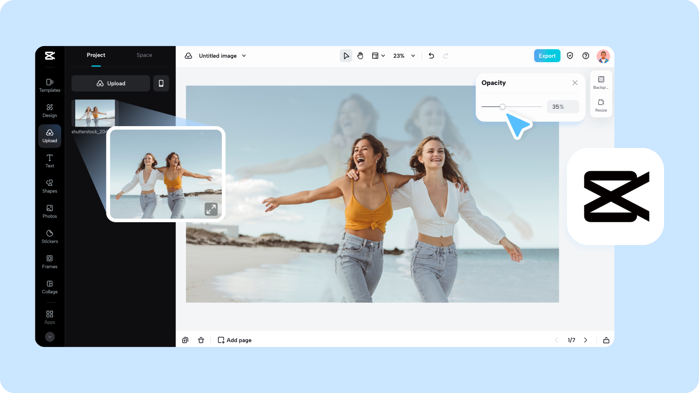Screen dimensions: 699x393
Task: Go to the next page arrow
Action: coord(585,340)
